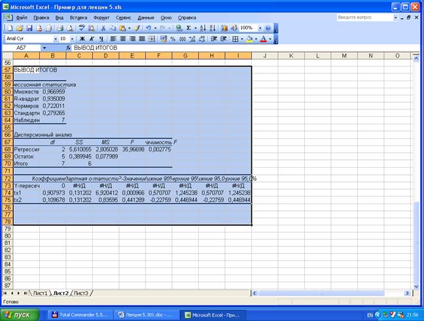
Task: Launch the Chart Wizard icon
Action: 224,28
